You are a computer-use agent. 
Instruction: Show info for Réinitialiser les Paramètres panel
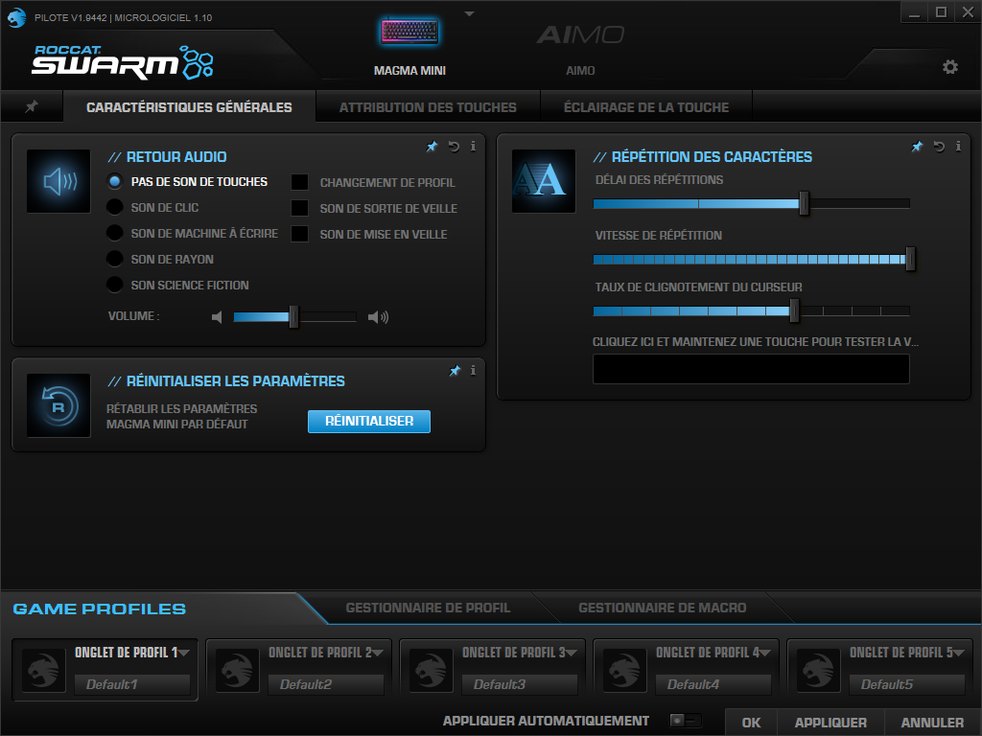[x=473, y=371]
